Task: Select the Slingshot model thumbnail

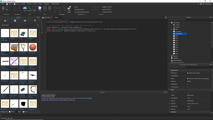Action: coord(23,47)
